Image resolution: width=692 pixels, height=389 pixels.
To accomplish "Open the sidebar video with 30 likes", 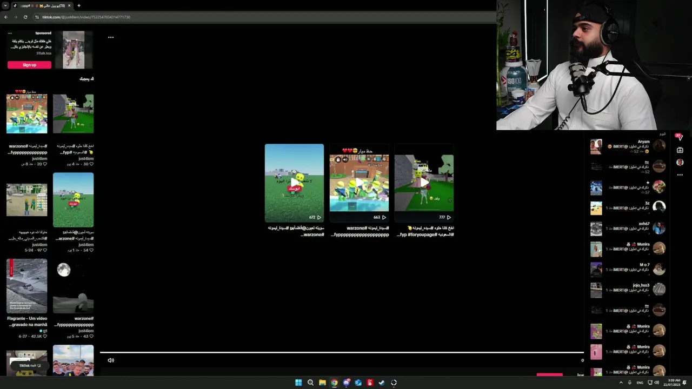I will point(73,113).
